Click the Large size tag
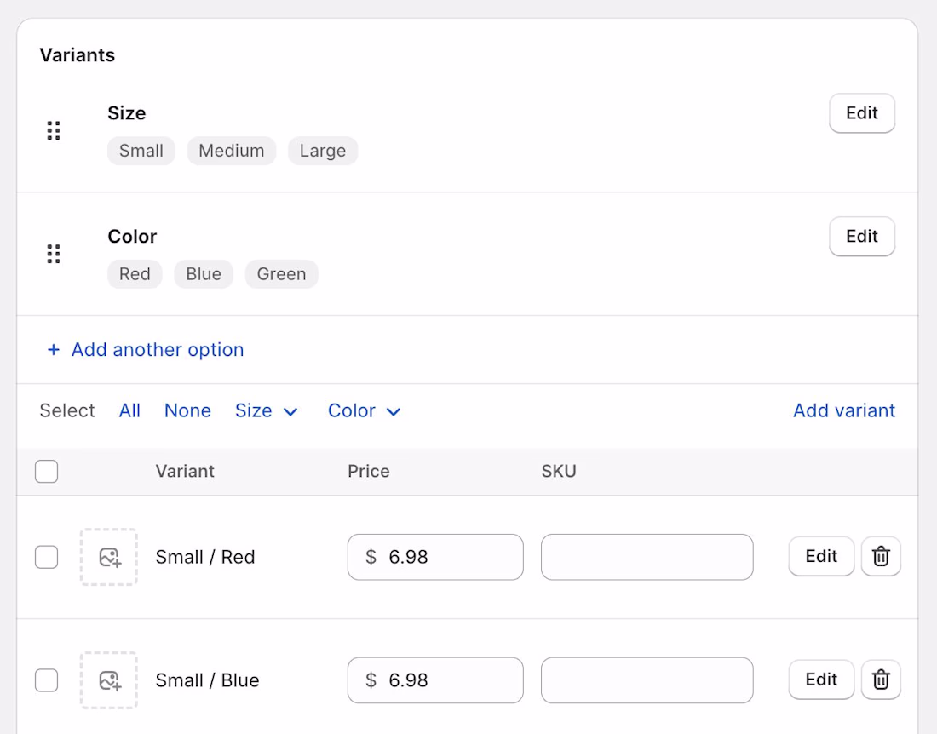The height and width of the screenshot is (734, 937). click(323, 151)
